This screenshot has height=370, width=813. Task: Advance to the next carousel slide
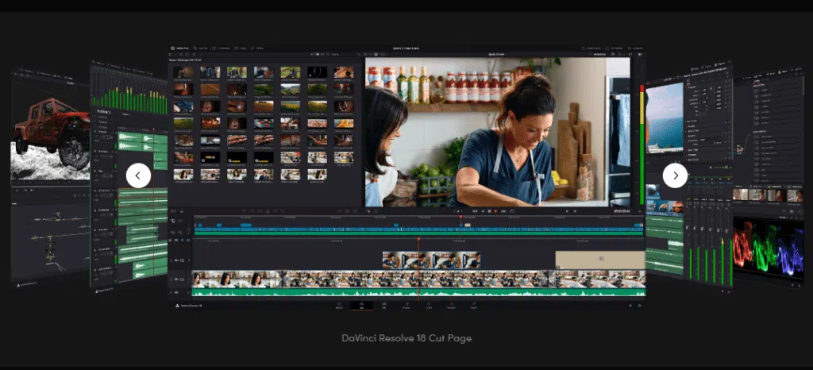click(x=675, y=175)
